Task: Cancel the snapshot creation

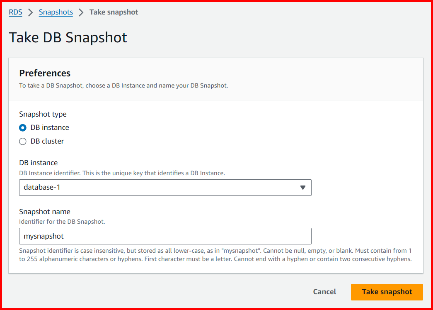Action: 324,292
